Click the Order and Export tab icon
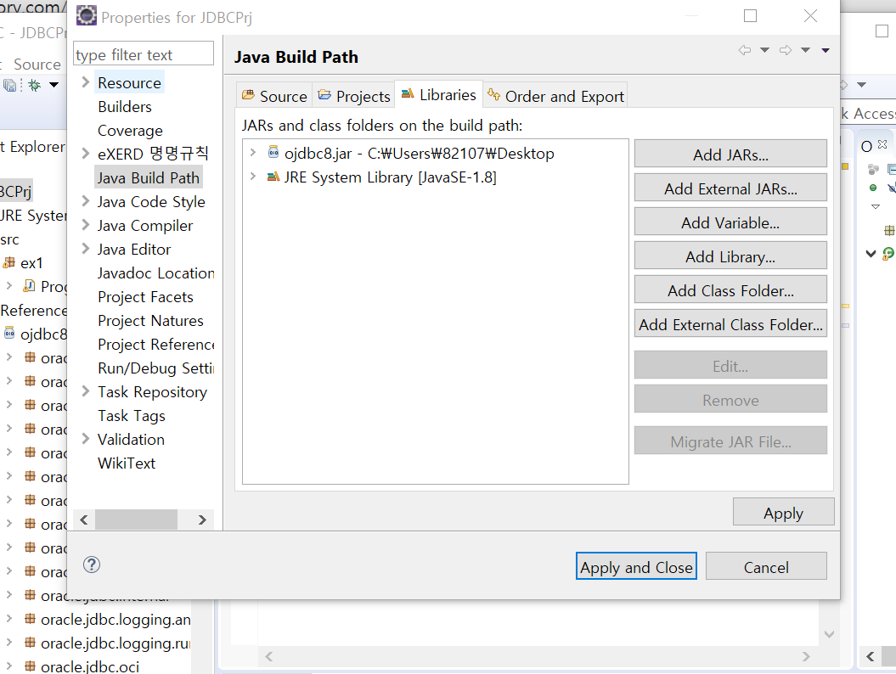 pos(493,94)
